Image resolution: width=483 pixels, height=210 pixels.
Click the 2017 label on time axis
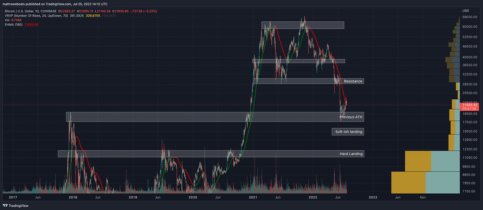coord(12,197)
